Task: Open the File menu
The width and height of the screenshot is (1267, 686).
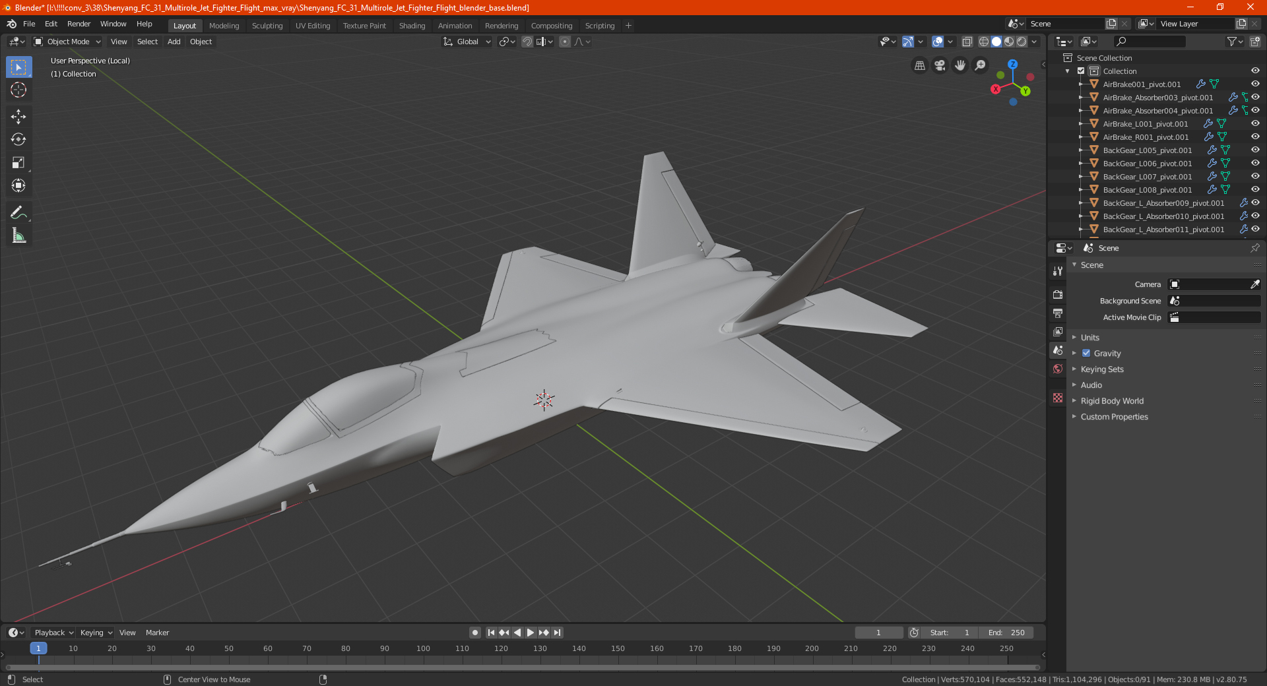Action: [29, 24]
